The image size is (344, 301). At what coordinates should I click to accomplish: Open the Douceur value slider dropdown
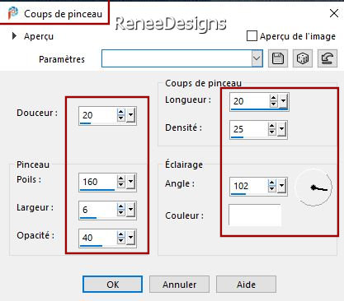131,115
